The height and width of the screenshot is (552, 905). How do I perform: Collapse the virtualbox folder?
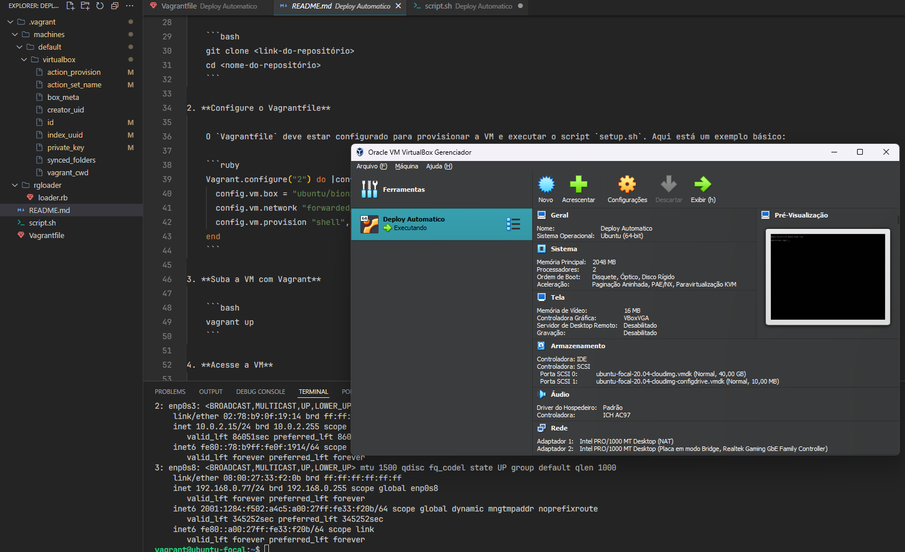24,59
